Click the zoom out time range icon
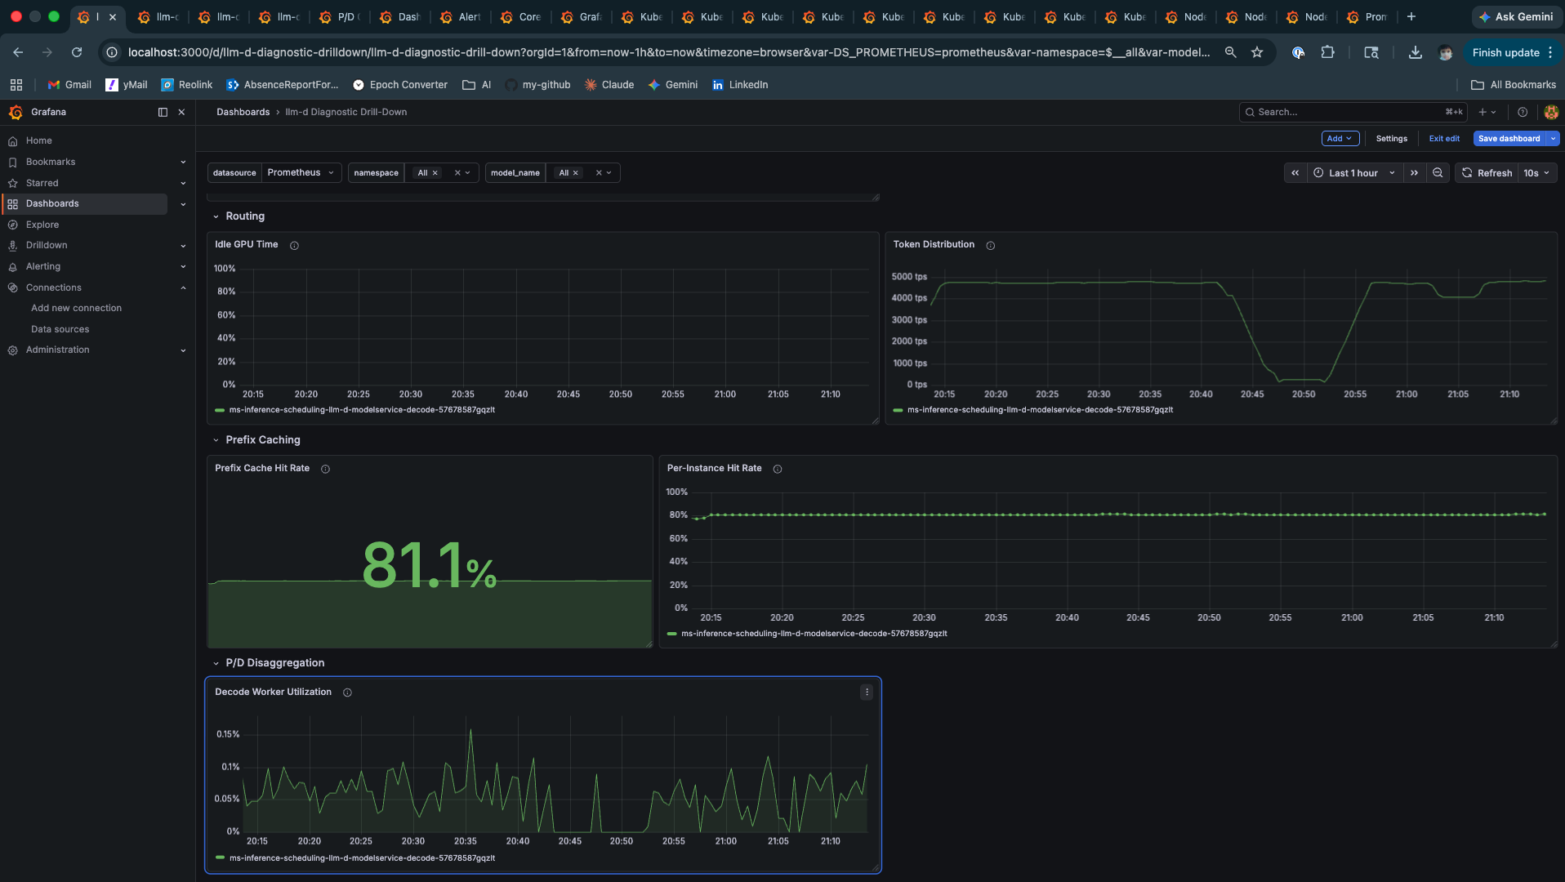1565x882 pixels. (1437, 172)
